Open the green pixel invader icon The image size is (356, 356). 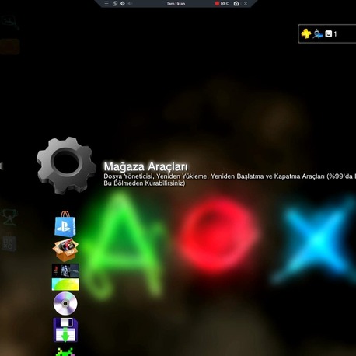[x=65, y=352]
